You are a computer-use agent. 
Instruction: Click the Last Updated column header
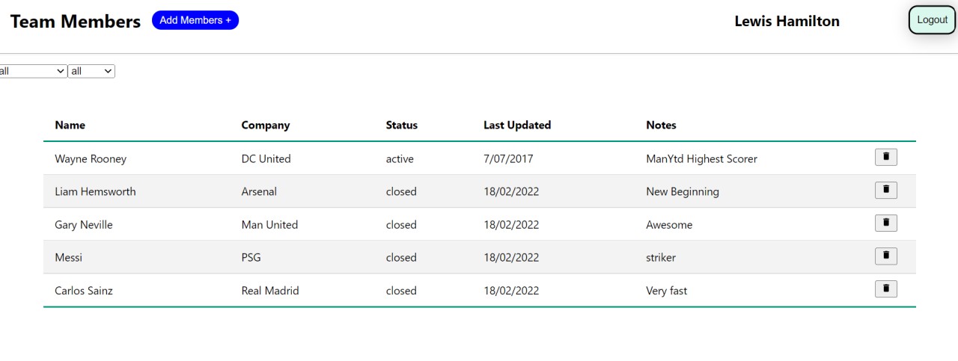[517, 125]
